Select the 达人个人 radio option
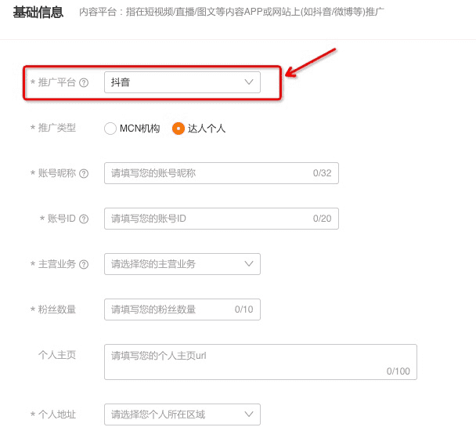 click(178, 129)
